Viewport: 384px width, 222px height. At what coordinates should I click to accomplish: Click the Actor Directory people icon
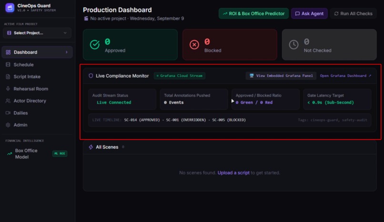point(8,101)
